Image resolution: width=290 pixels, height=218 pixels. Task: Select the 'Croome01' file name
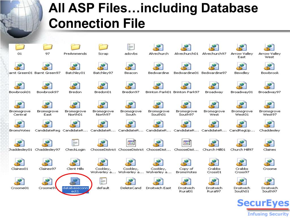[x=20, y=188]
